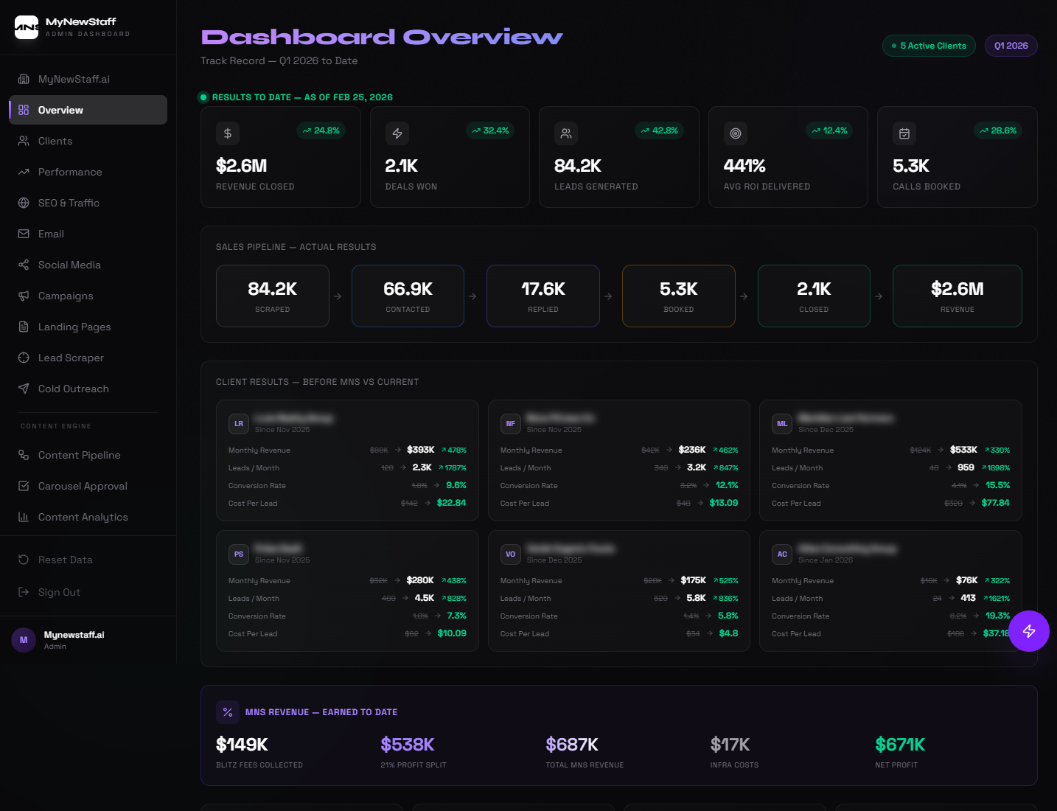This screenshot has height=811, width=1057.
Task: Click the lightning icon on Deals Won card
Action: click(x=397, y=133)
